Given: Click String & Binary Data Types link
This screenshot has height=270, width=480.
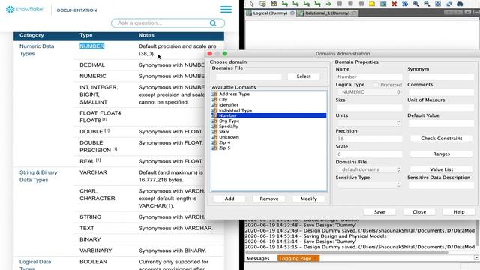Looking at the screenshot, I should tap(38, 176).
